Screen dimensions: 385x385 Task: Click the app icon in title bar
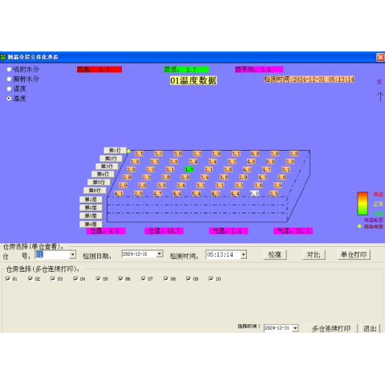pos(3,57)
